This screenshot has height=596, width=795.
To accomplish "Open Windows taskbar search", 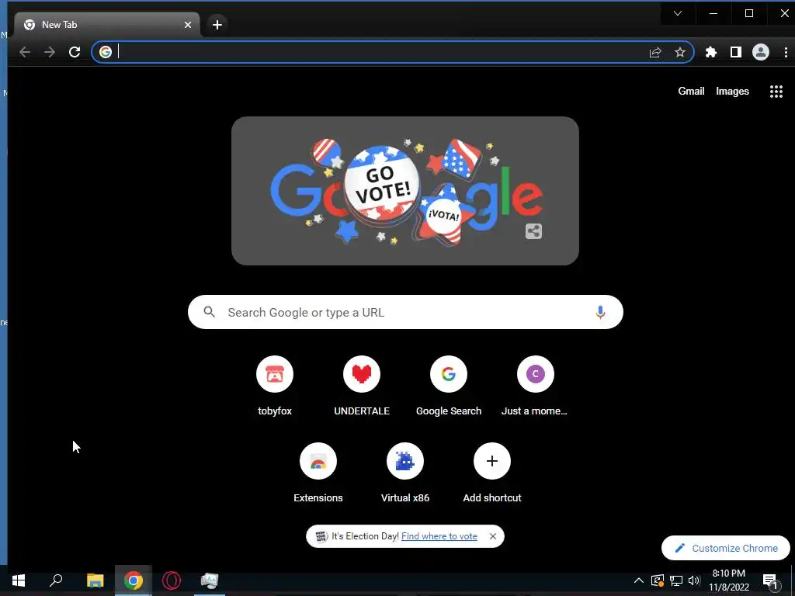I will tap(56, 580).
